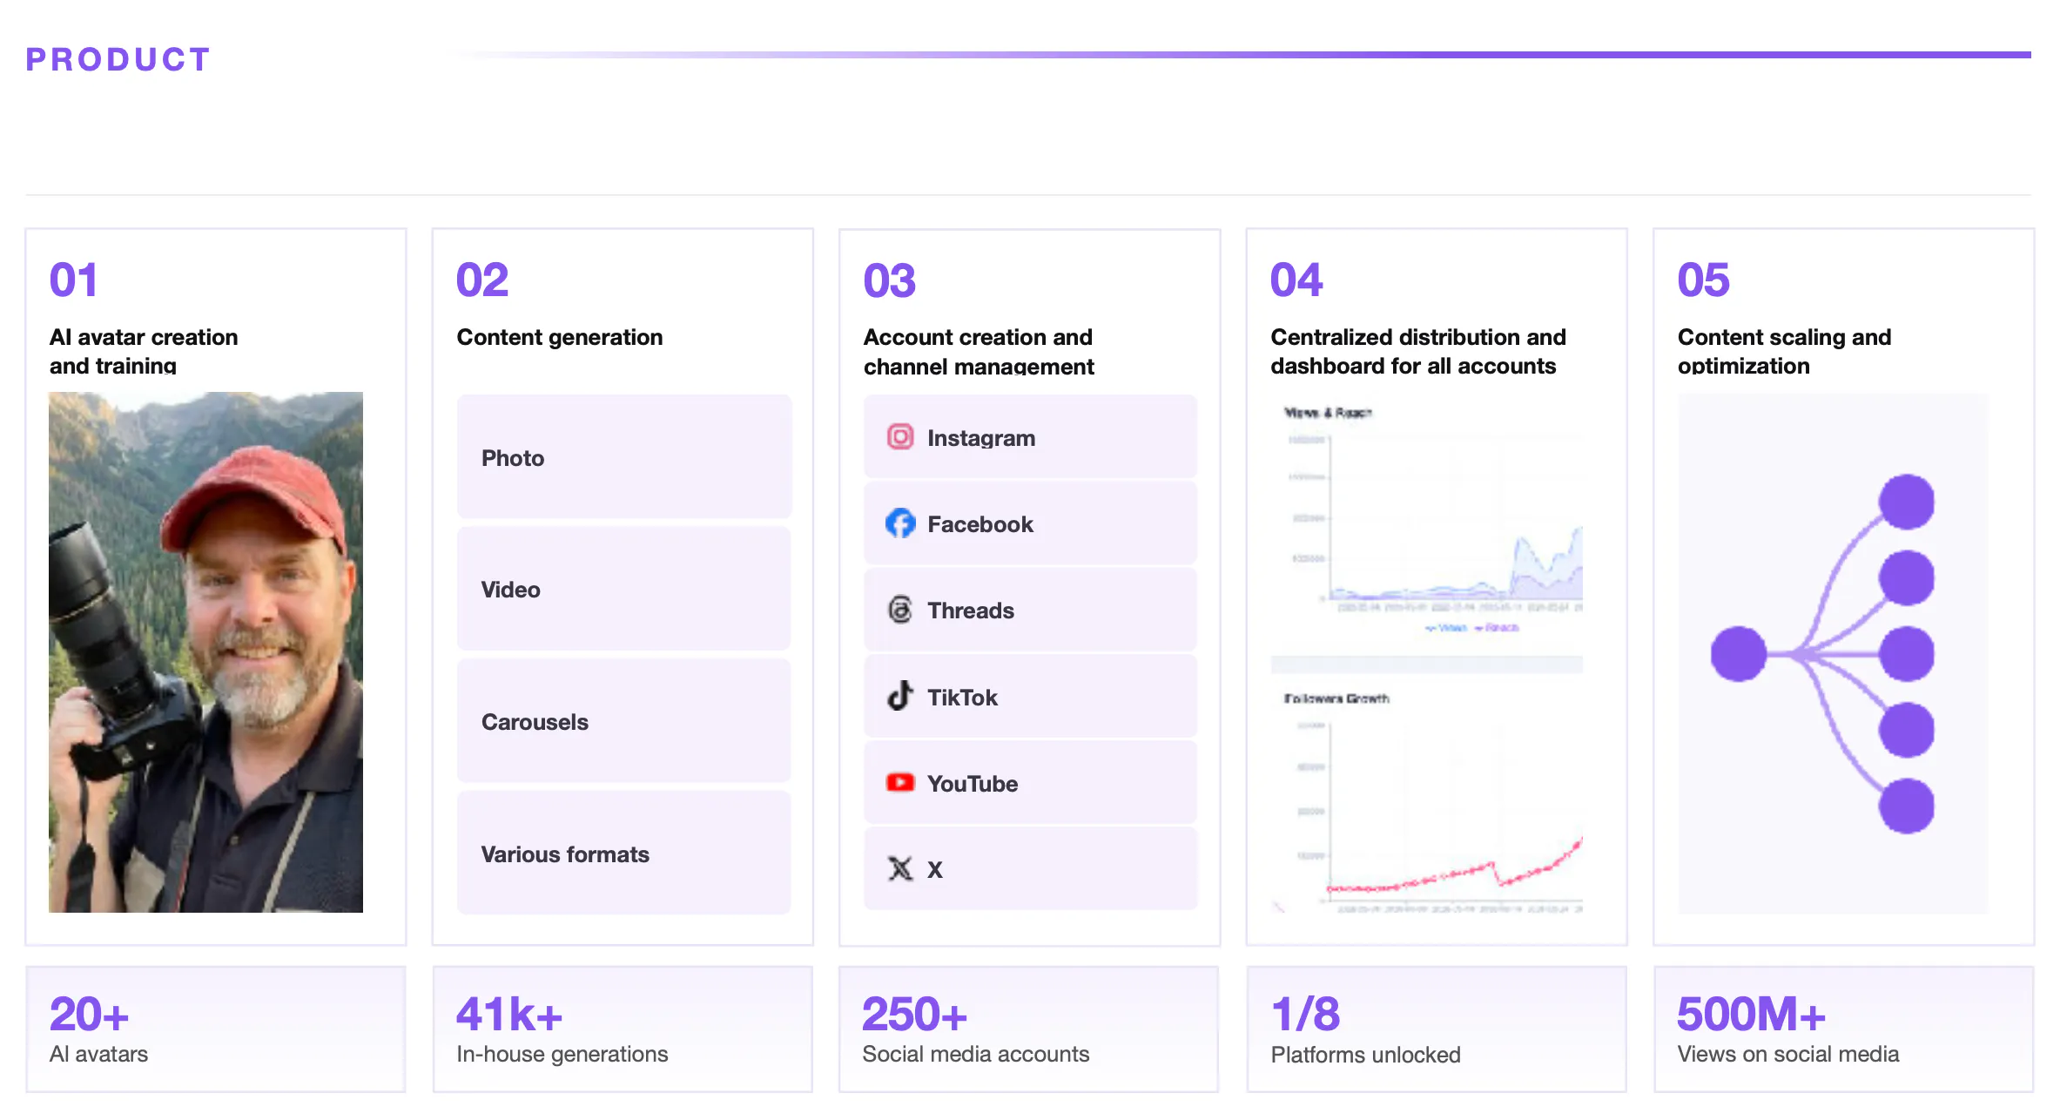This screenshot has height=1120, width=2060.
Task: Click the 'TikTok' label text
Action: [962, 698]
